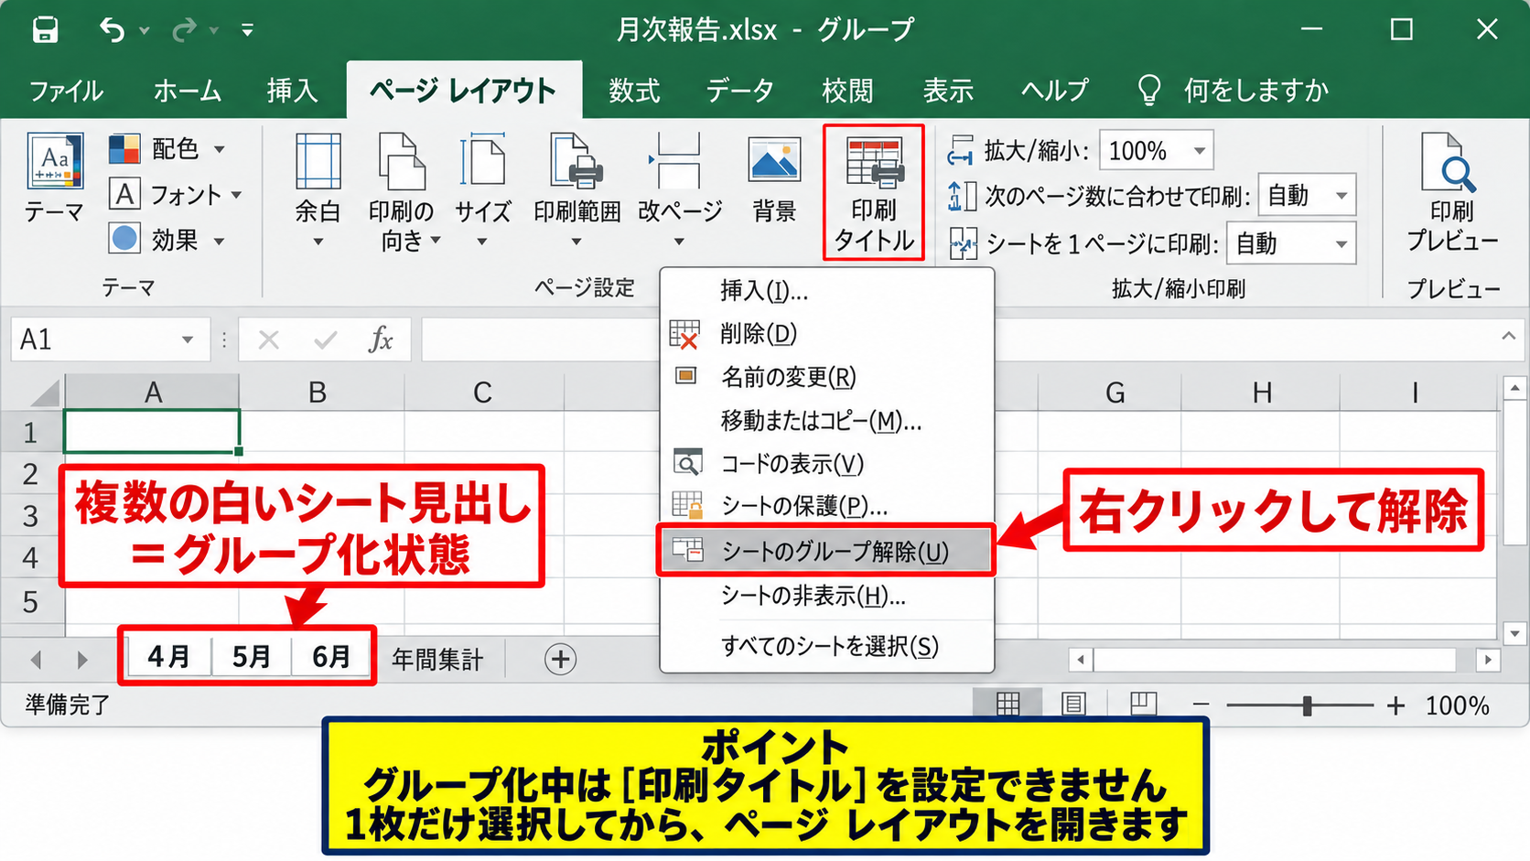Switch to Normal view in status bar

point(1007,704)
